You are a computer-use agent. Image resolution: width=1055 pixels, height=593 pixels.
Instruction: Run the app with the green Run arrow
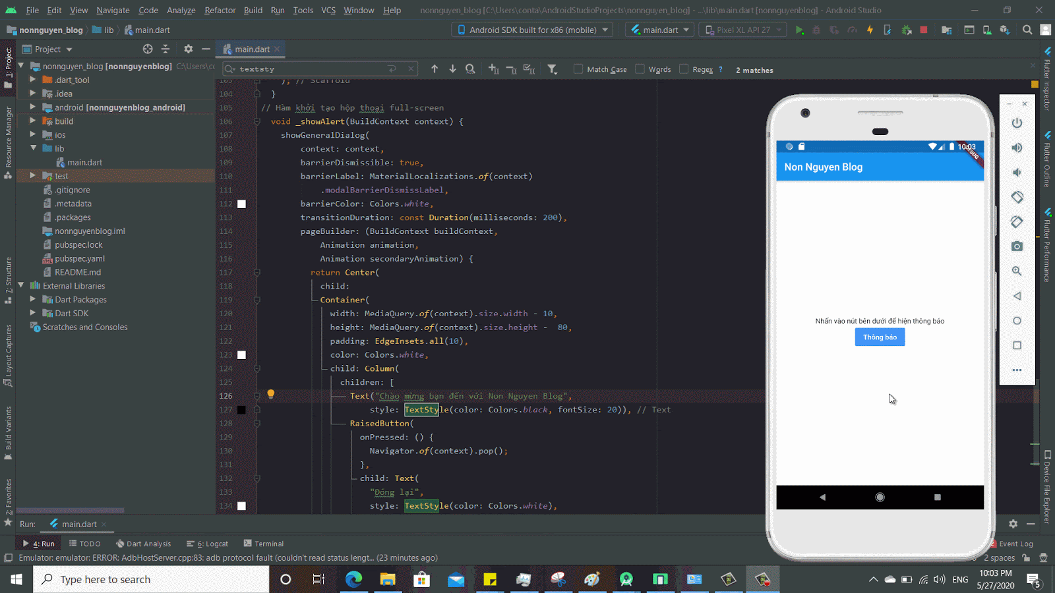click(x=800, y=30)
